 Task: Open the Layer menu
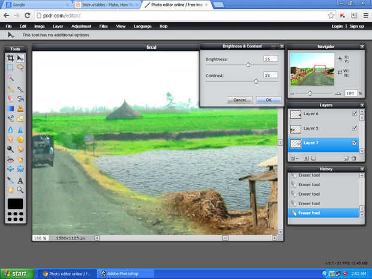(58, 26)
